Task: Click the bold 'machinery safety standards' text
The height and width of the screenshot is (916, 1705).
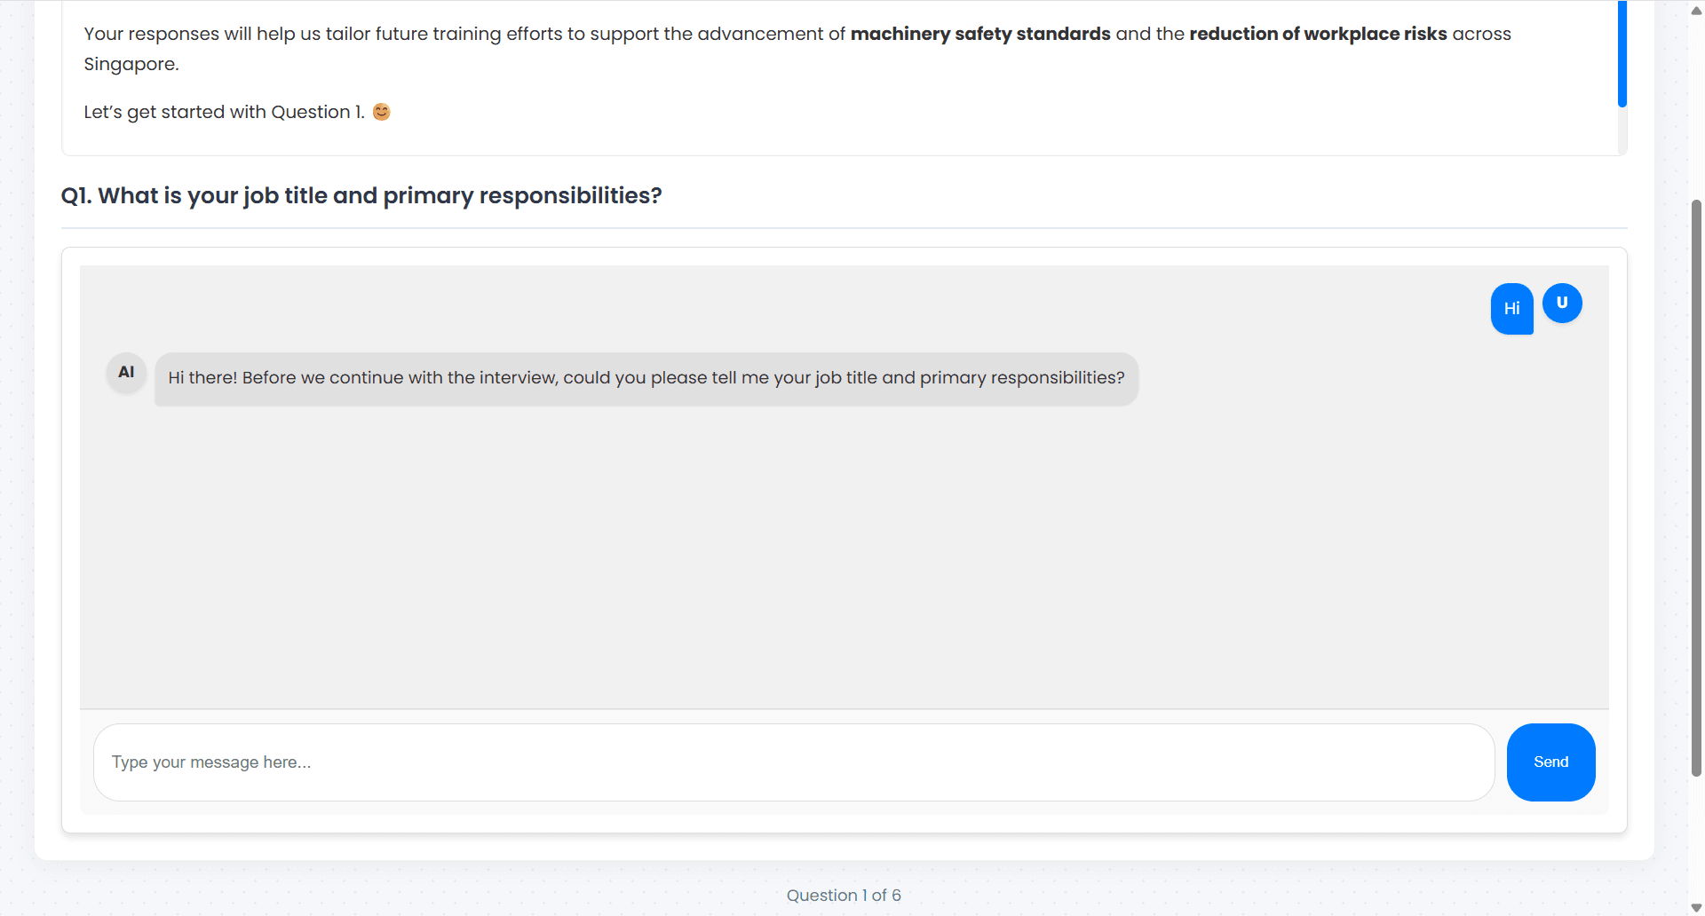Action: coord(979,34)
